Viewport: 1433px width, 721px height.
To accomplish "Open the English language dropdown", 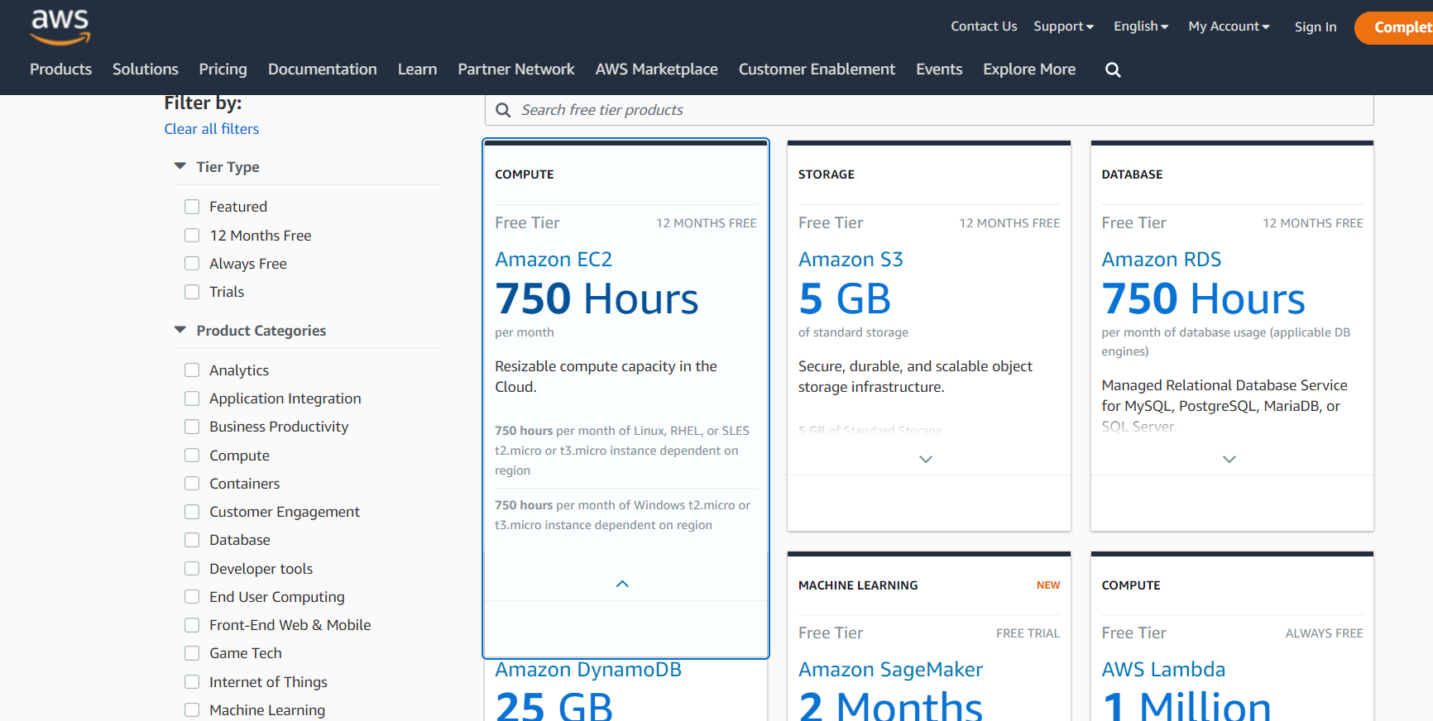I will (x=1141, y=26).
